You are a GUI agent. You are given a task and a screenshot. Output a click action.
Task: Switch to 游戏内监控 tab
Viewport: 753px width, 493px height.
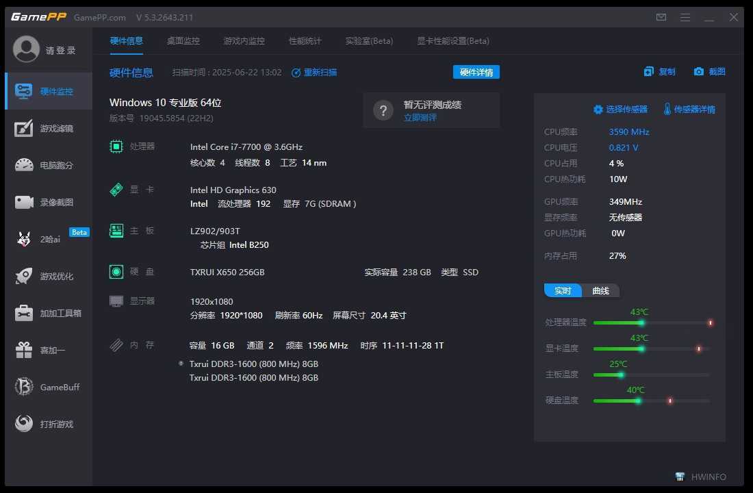tap(244, 41)
